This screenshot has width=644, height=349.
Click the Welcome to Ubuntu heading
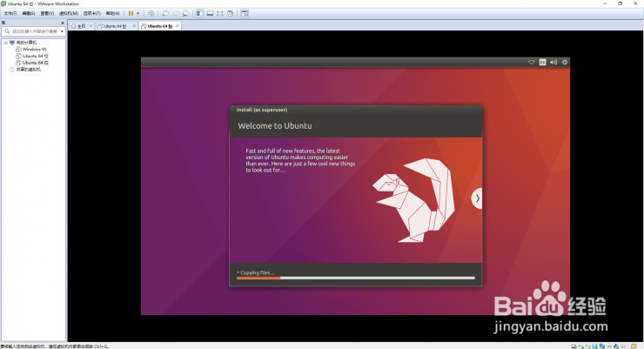(x=275, y=125)
